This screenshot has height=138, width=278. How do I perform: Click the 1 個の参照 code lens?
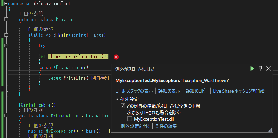point(41,126)
